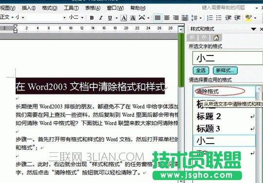Open the 插入(I) menu
Image resolution: width=263 pixels, height=183 pixels.
pyautogui.click(x=29, y=8)
